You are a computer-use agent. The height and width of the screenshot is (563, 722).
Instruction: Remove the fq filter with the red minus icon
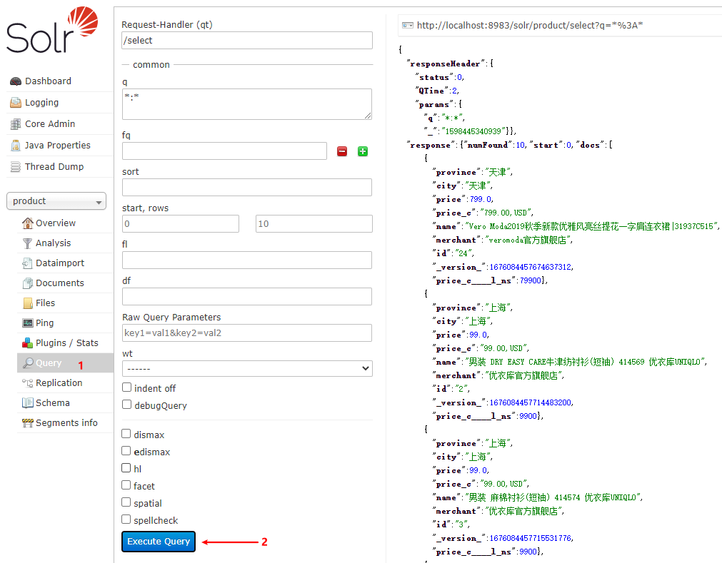coord(342,151)
